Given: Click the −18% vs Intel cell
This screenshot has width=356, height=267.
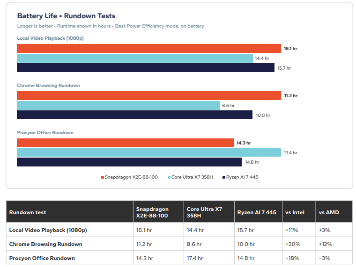Looking at the screenshot, I should 299,257.
